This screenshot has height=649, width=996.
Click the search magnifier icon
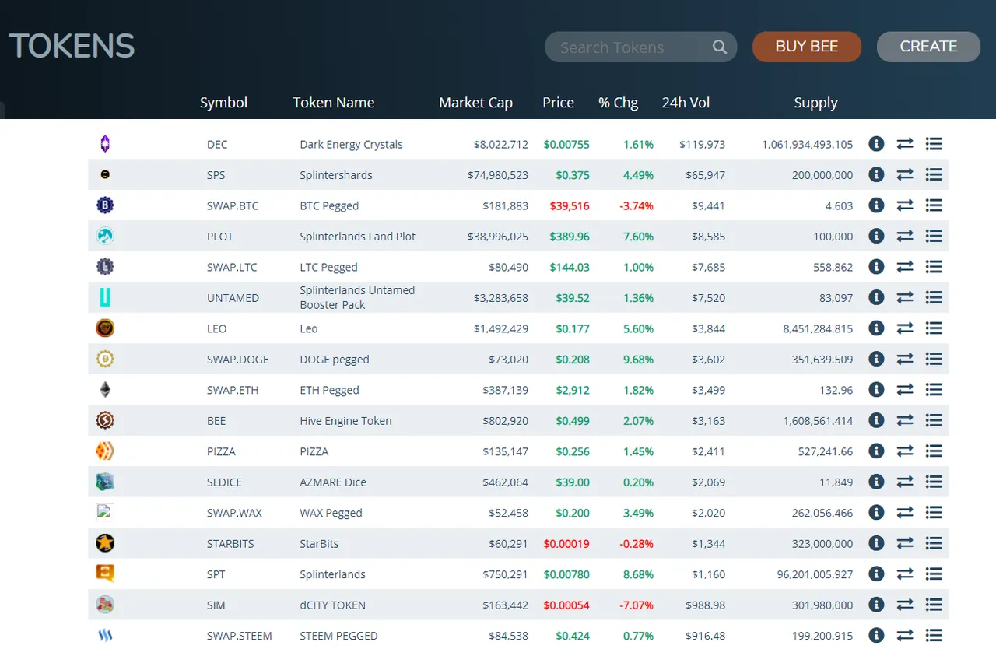tap(720, 47)
